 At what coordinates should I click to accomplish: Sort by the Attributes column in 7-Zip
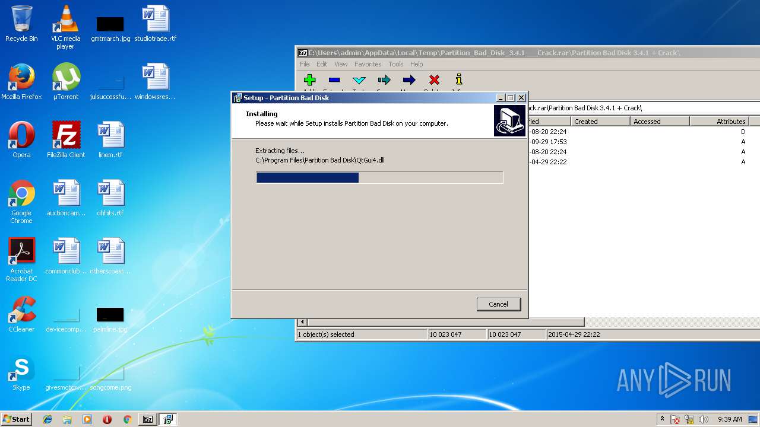click(719, 122)
